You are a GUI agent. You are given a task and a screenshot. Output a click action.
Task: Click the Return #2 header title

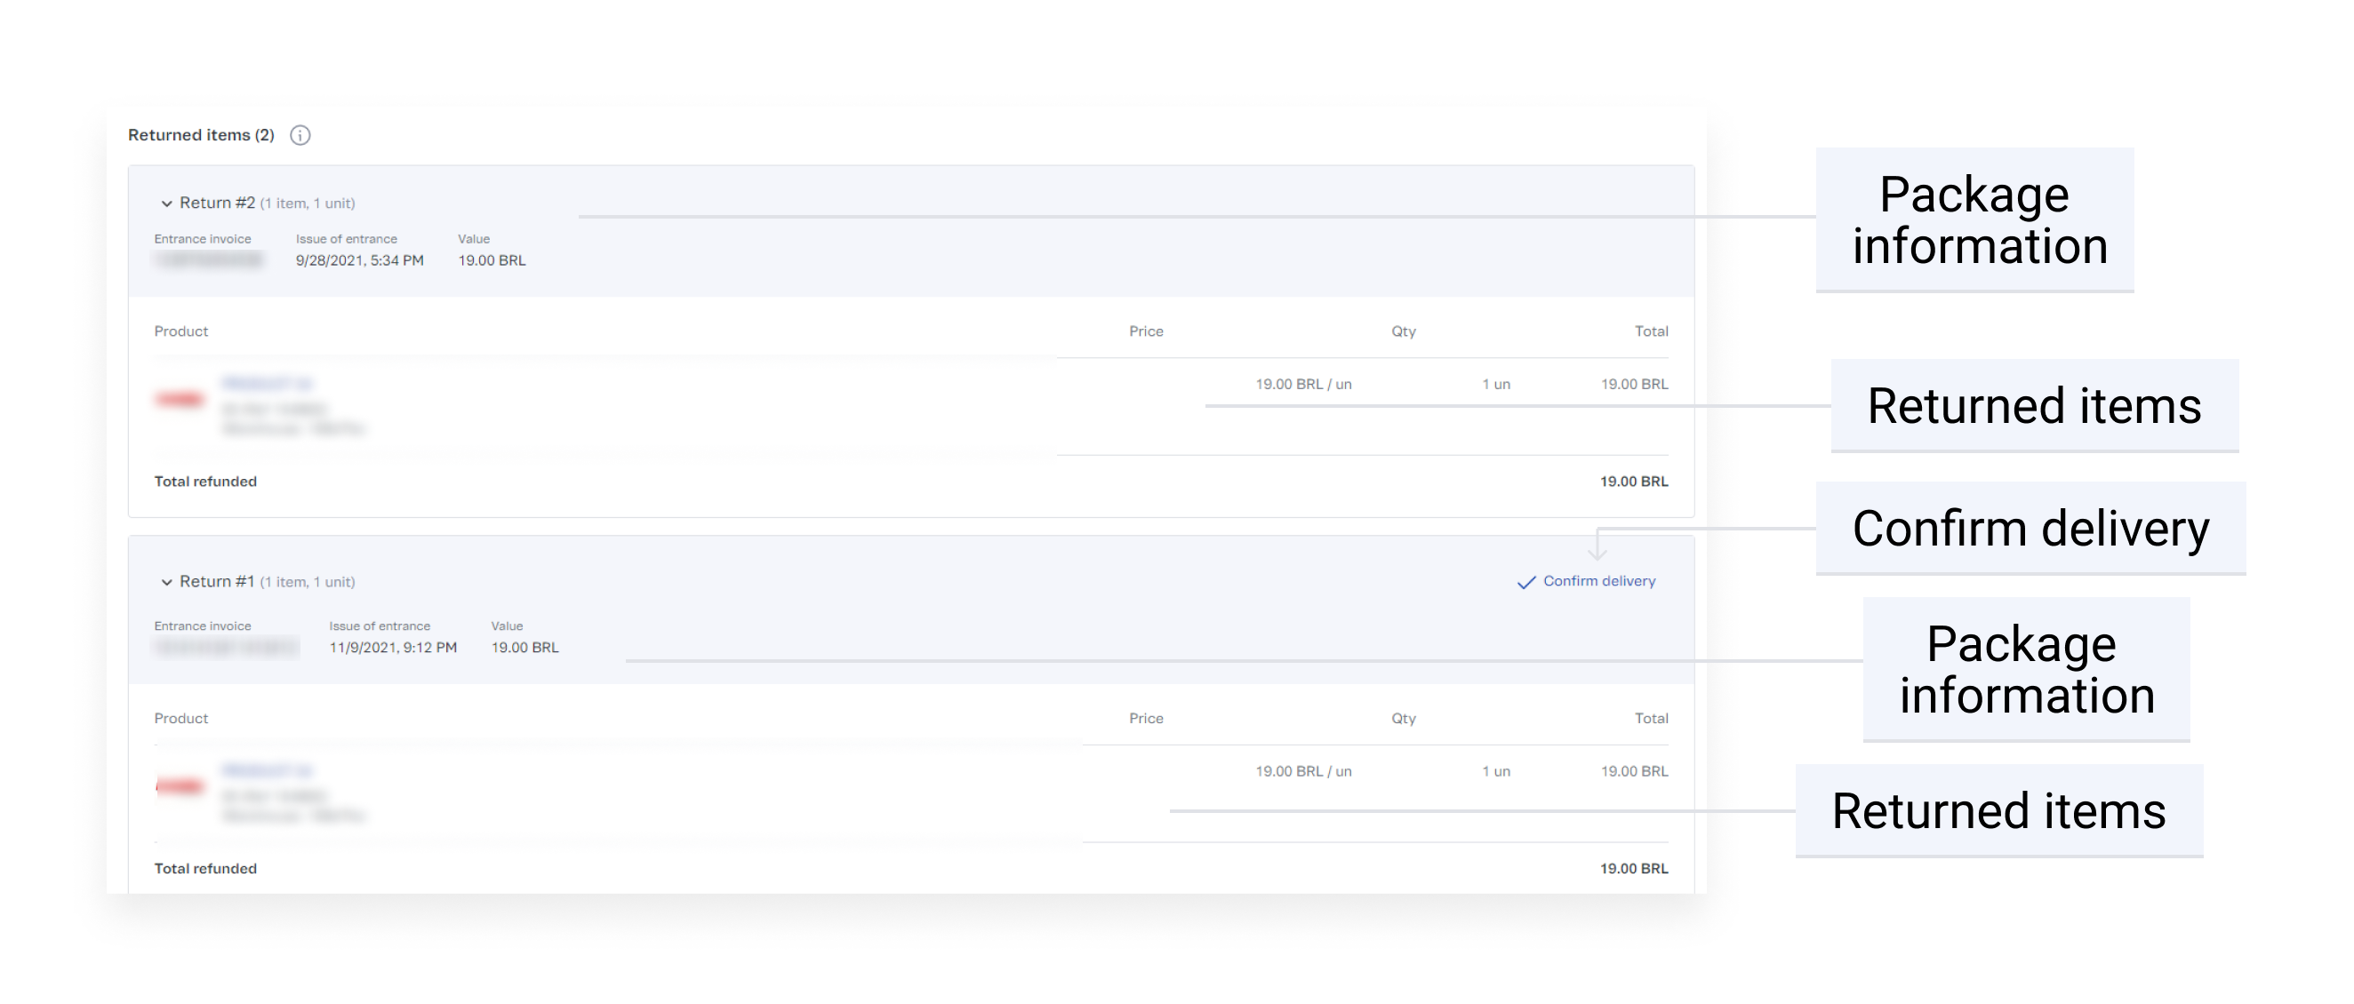pyautogui.click(x=218, y=203)
